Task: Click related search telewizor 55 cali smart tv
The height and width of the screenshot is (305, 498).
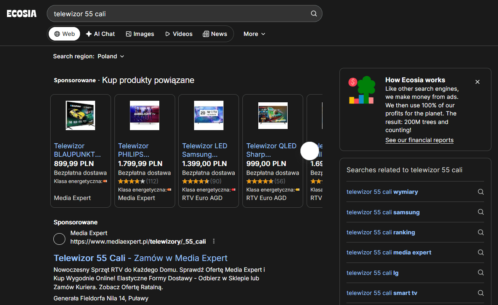Action: tap(382, 293)
